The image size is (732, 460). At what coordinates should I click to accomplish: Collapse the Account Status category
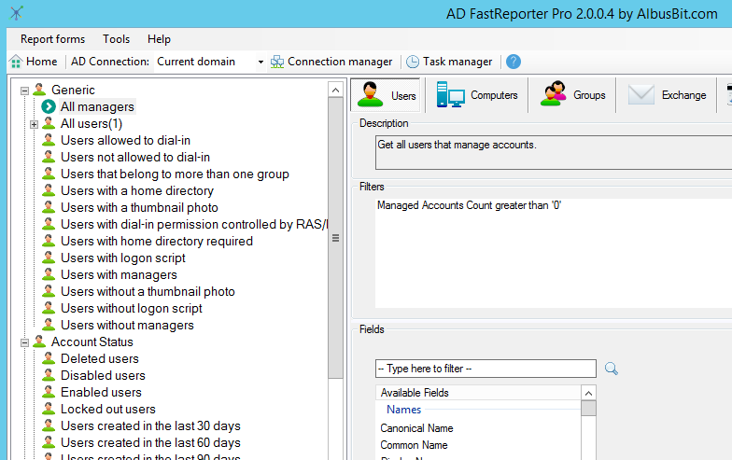click(x=24, y=342)
